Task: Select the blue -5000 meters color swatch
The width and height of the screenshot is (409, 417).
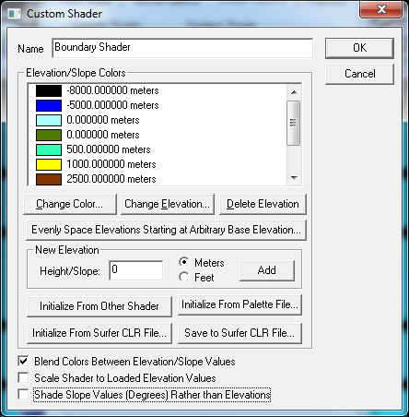Action: 49,105
